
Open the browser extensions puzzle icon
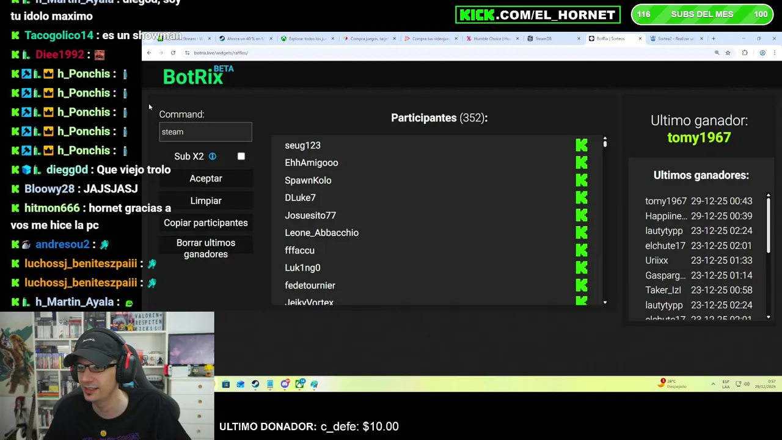point(745,53)
